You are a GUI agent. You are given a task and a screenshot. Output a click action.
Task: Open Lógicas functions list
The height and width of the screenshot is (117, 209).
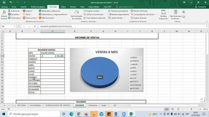pyautogui.click(x=28, y=11)
